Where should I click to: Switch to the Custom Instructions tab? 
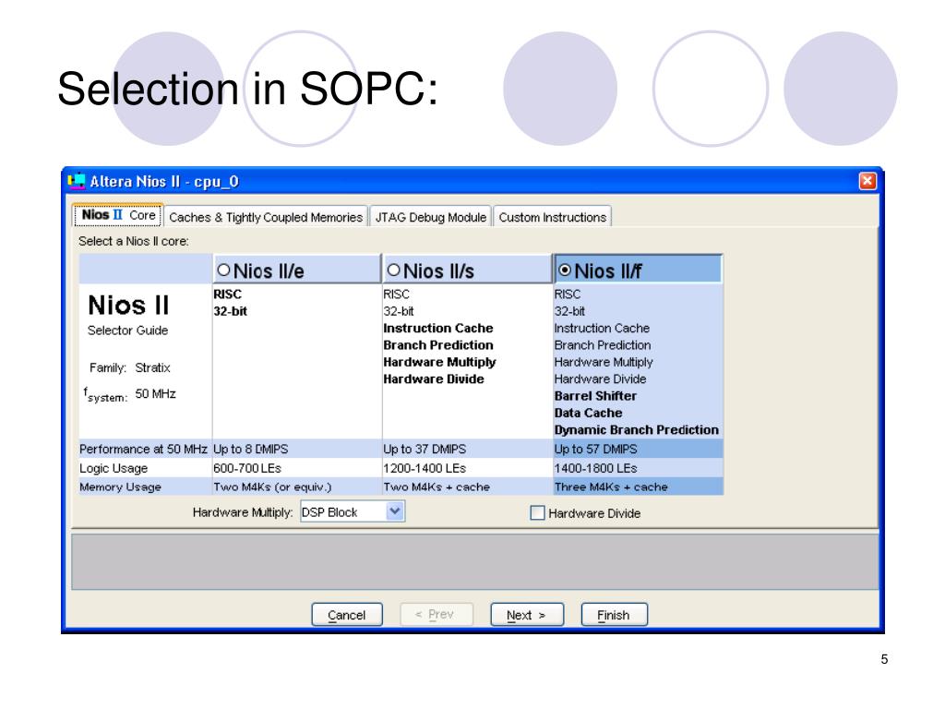(x=553, y=217)
